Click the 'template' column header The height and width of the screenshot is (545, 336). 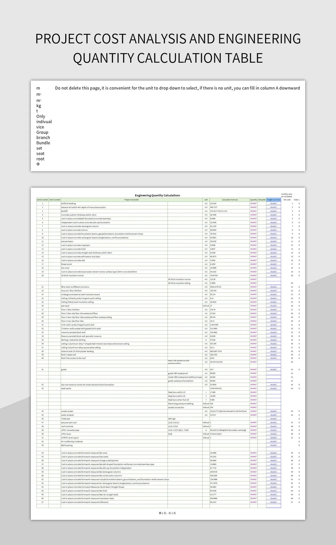coord(262,200)
